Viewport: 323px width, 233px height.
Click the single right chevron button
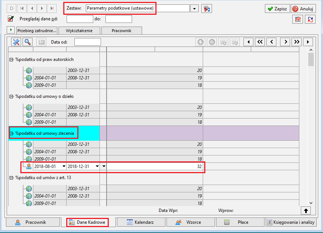[x=285, y=42]
